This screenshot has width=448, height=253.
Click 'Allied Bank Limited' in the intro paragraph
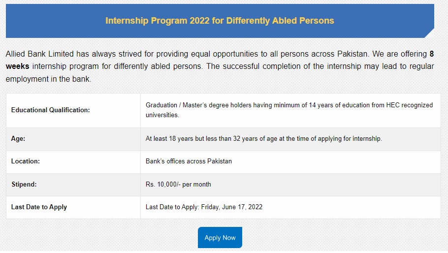coord(39,53)
